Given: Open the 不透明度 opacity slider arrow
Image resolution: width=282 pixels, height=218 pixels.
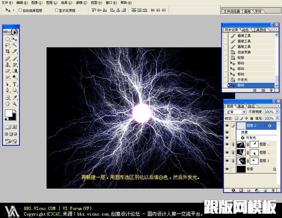Looking at the screenshot, I should [x=277, y=112].
